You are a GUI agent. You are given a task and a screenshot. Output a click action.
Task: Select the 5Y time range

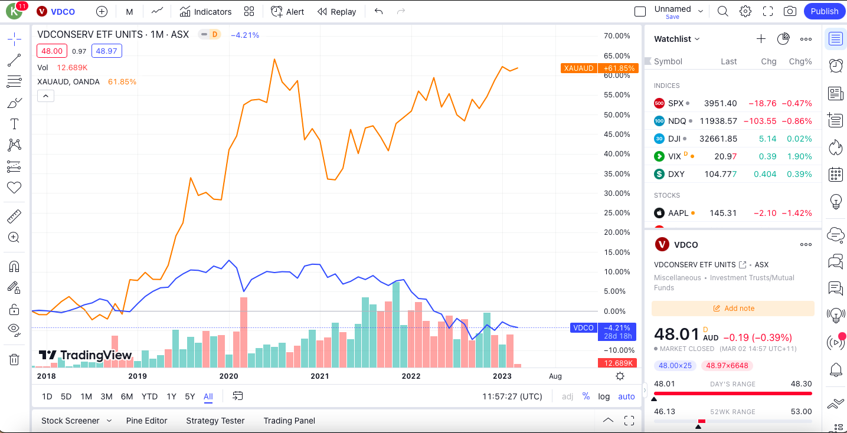(189, 396)
